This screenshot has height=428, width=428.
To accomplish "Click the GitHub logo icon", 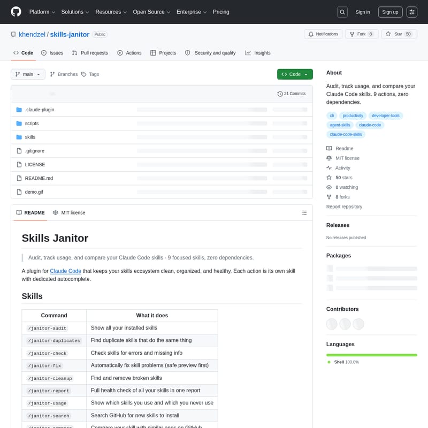I will [16, 12].
